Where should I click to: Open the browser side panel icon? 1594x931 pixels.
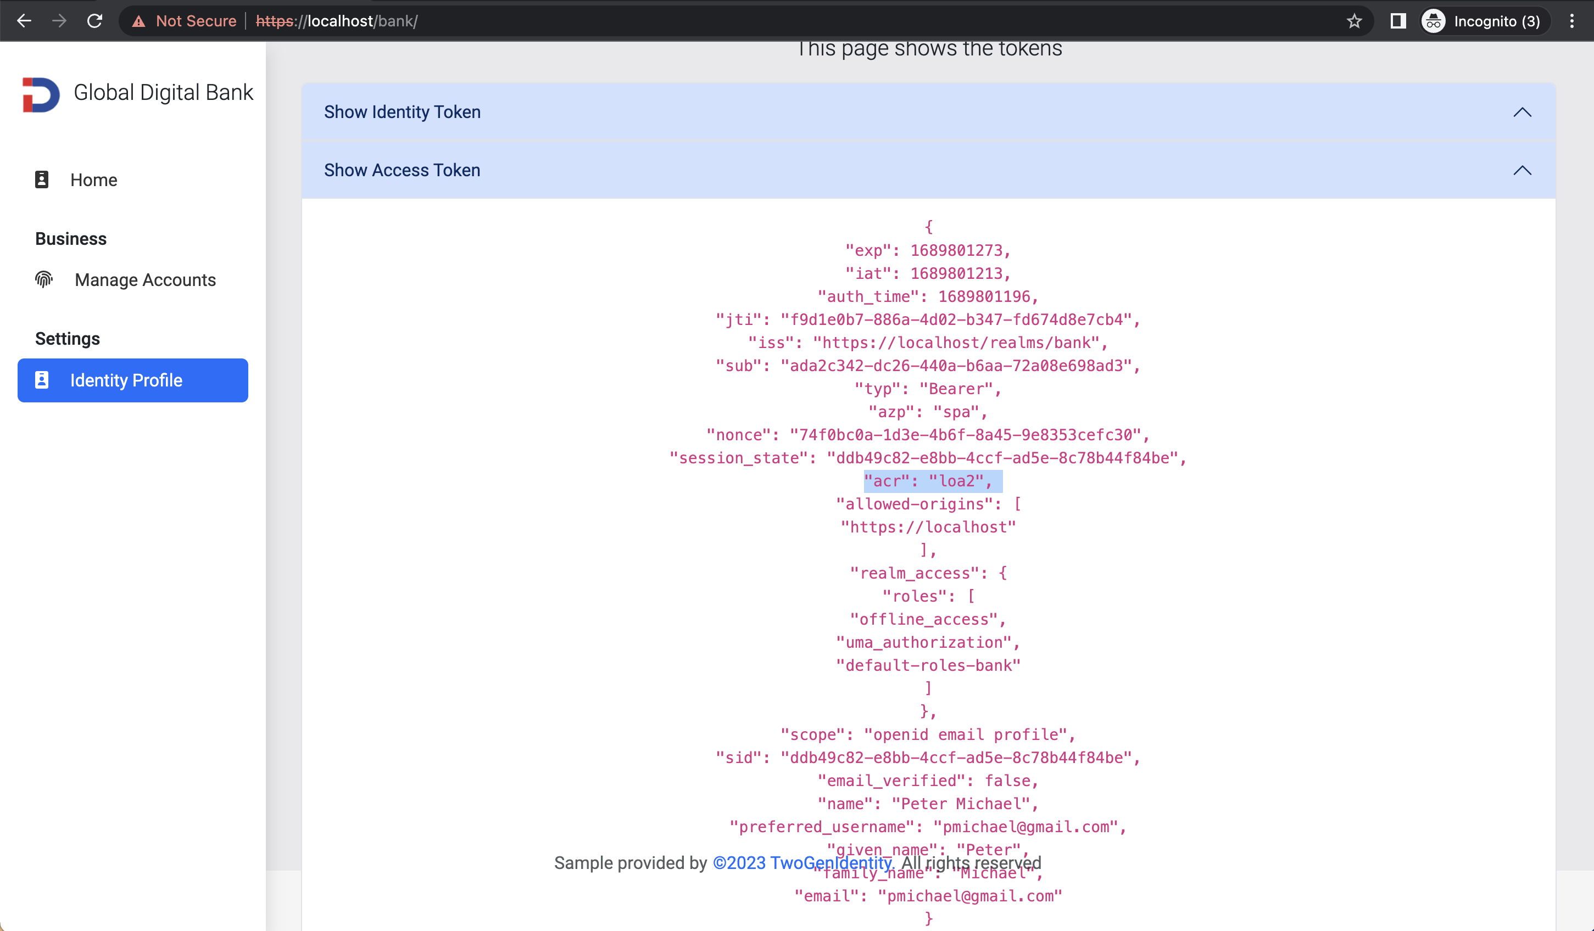tap(1397, 21)
